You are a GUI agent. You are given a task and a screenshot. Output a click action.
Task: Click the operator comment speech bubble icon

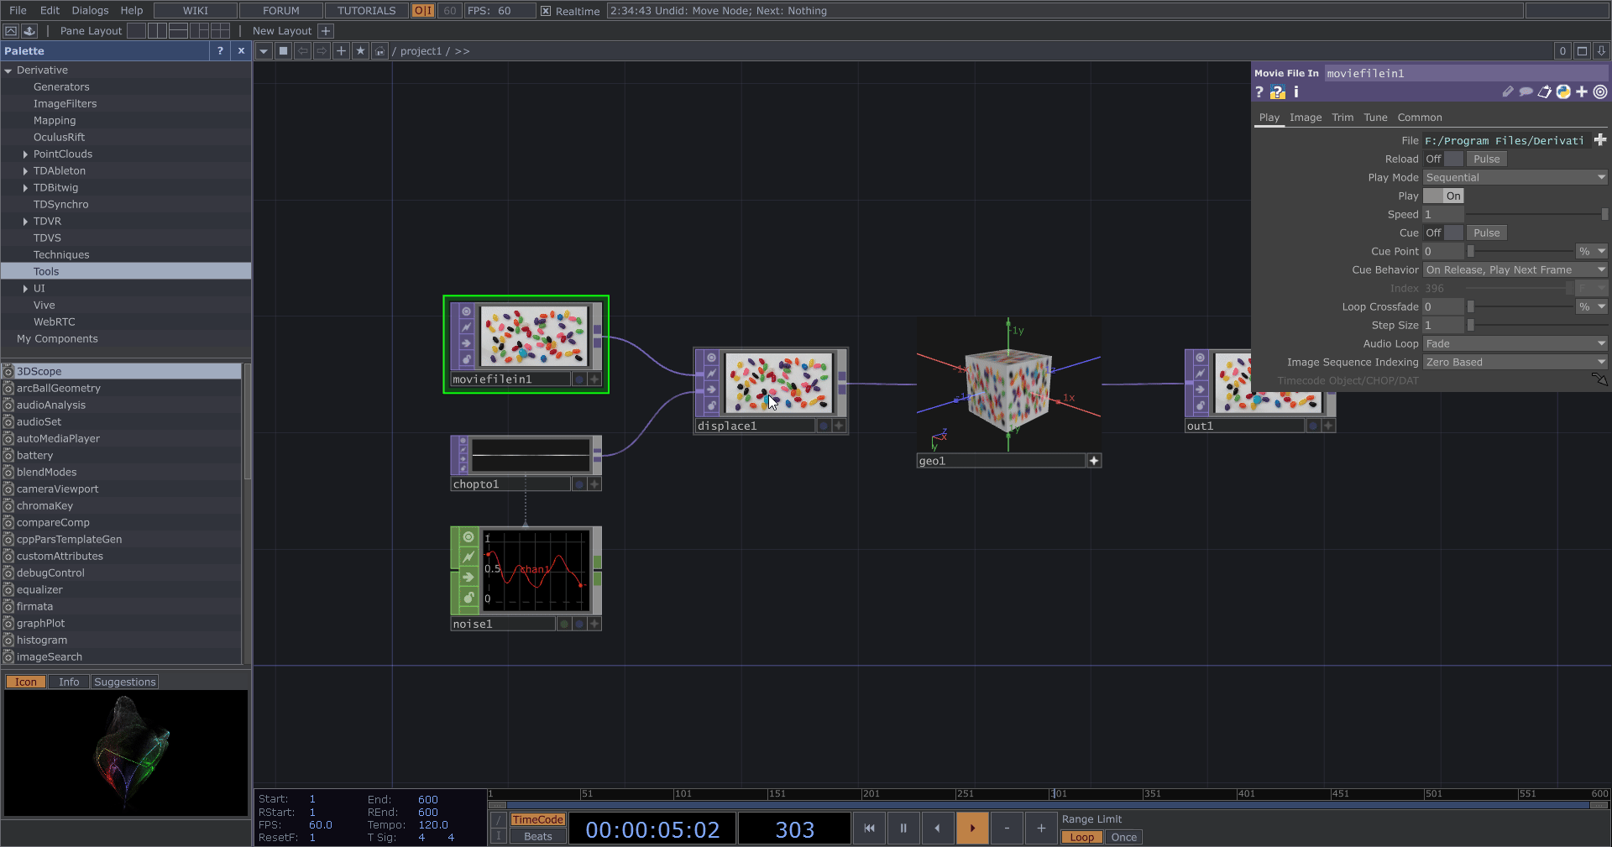(1526, 92)
